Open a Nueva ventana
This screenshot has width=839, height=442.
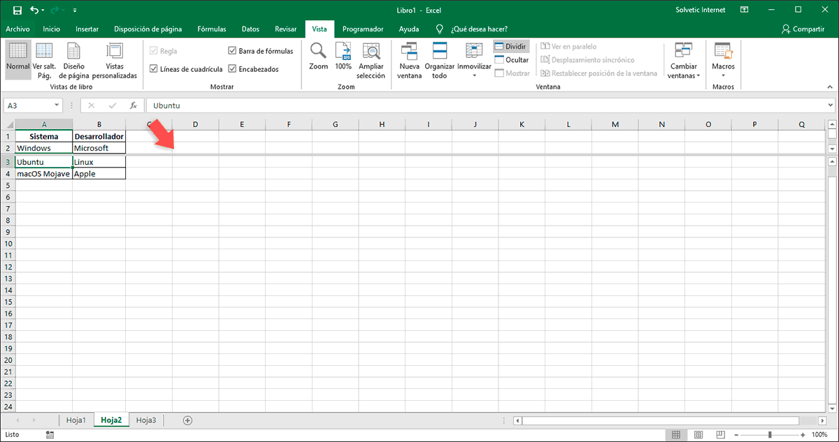[410, 59]
